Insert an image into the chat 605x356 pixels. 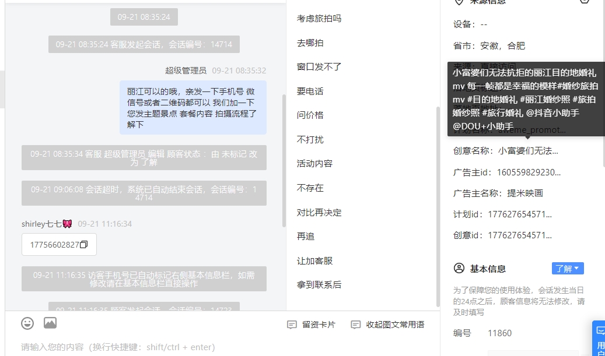coord(50,323)
